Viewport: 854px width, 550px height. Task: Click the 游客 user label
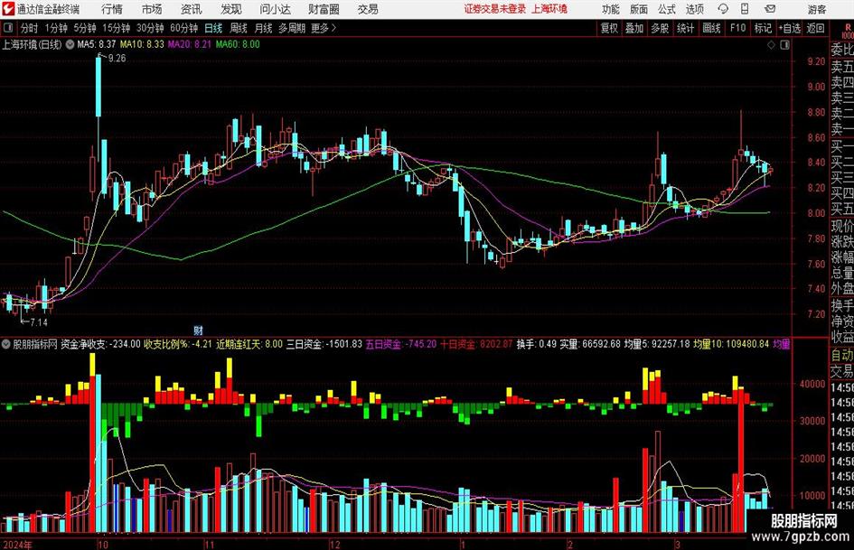click(x=817, y=9)
